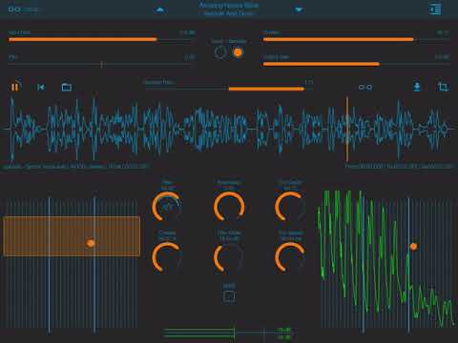Pause playback with the orange pause button
Screen dimensions: 458x343
click(15, 87)
